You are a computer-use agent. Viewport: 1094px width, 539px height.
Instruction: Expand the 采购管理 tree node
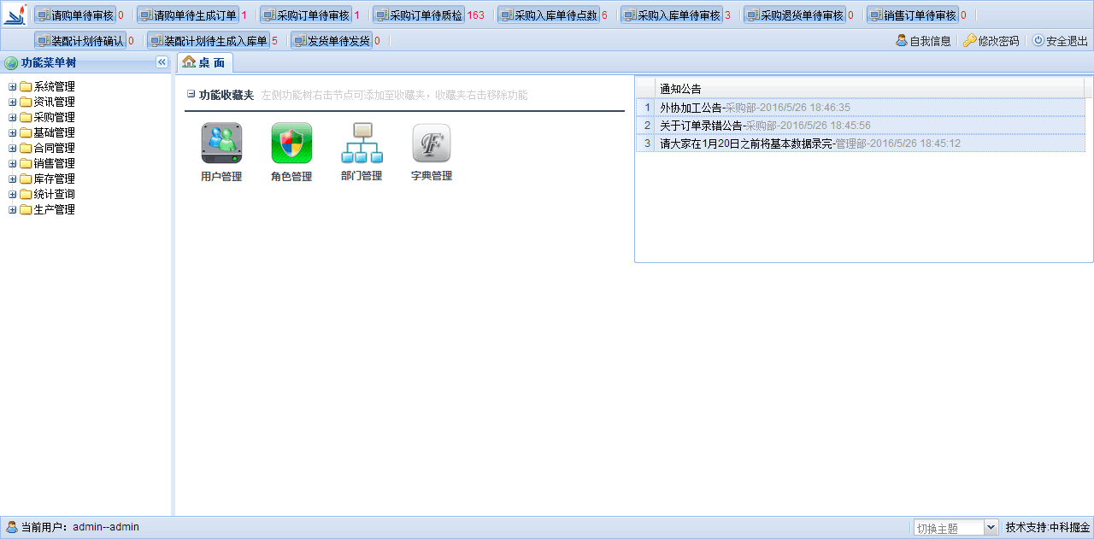pos(13,118)
